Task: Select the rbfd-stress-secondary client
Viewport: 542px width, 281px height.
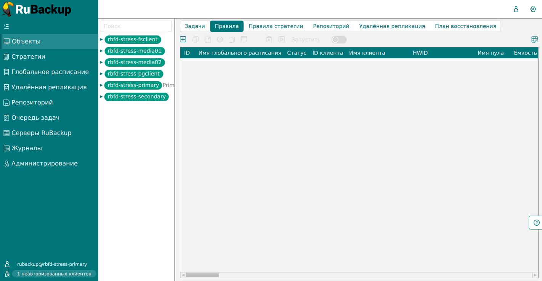Action: [136, 96]
